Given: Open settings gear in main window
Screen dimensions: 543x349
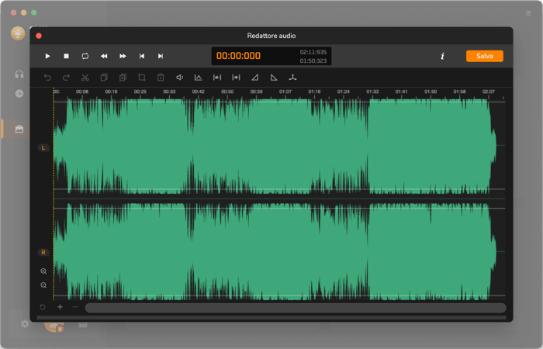Looking at the screenshot, I should click(25, 323).
